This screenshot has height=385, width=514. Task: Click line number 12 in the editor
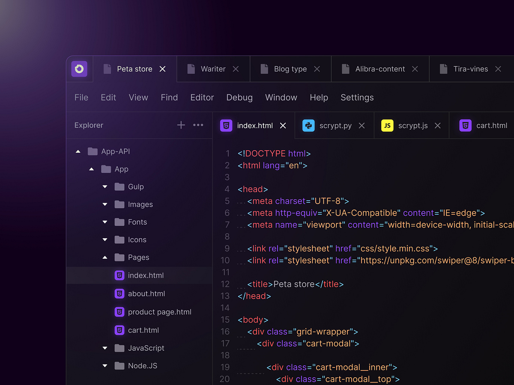[225, 284]
